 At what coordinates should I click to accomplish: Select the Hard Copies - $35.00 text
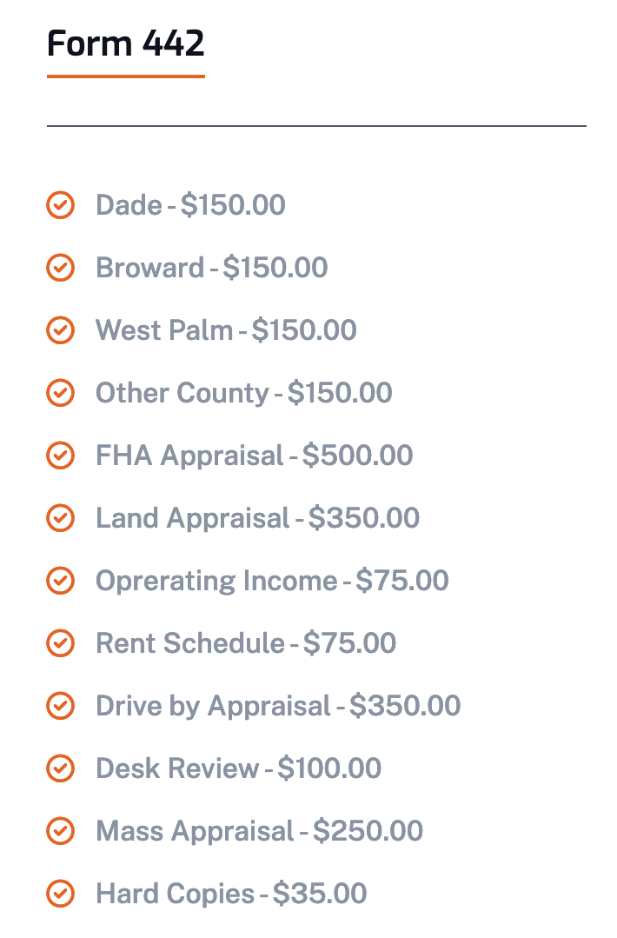point(231,894)
